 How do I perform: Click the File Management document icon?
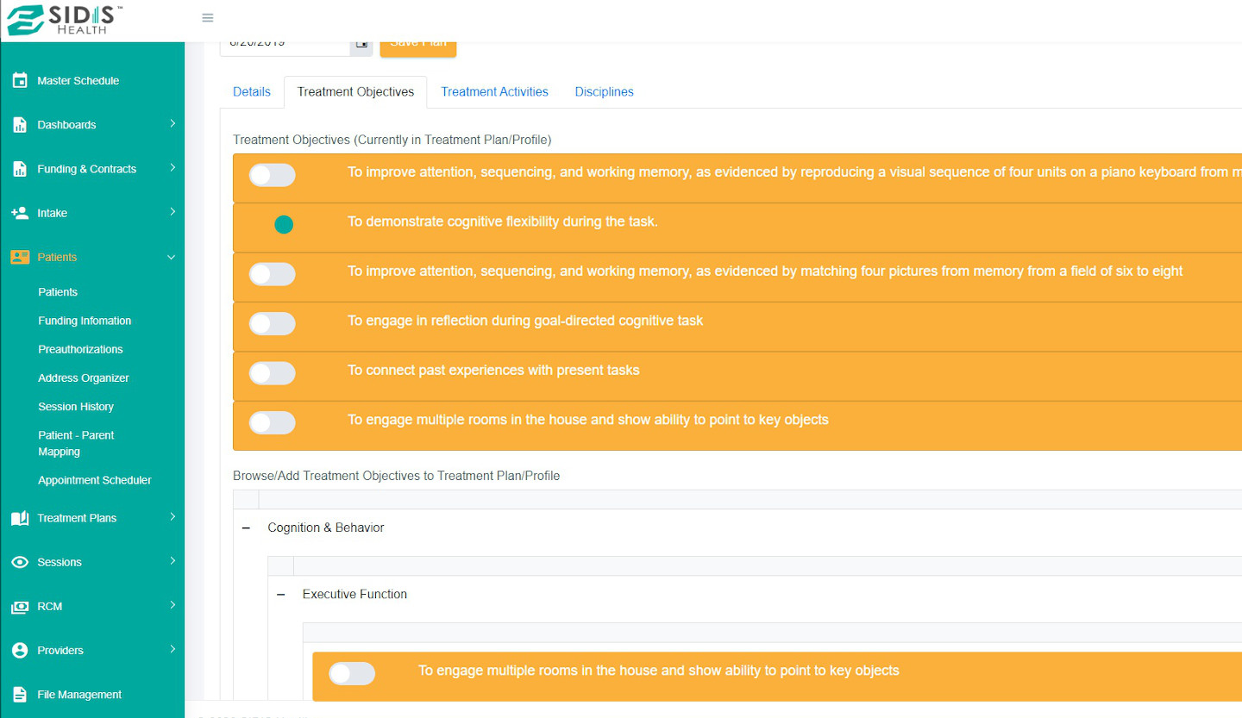tap(20, 695)
